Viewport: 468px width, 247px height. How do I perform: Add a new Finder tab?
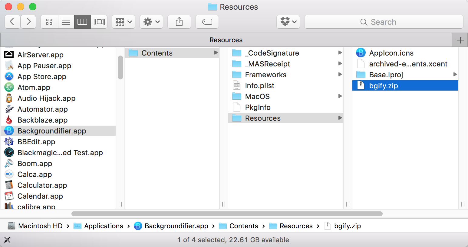tap(460, 40)
